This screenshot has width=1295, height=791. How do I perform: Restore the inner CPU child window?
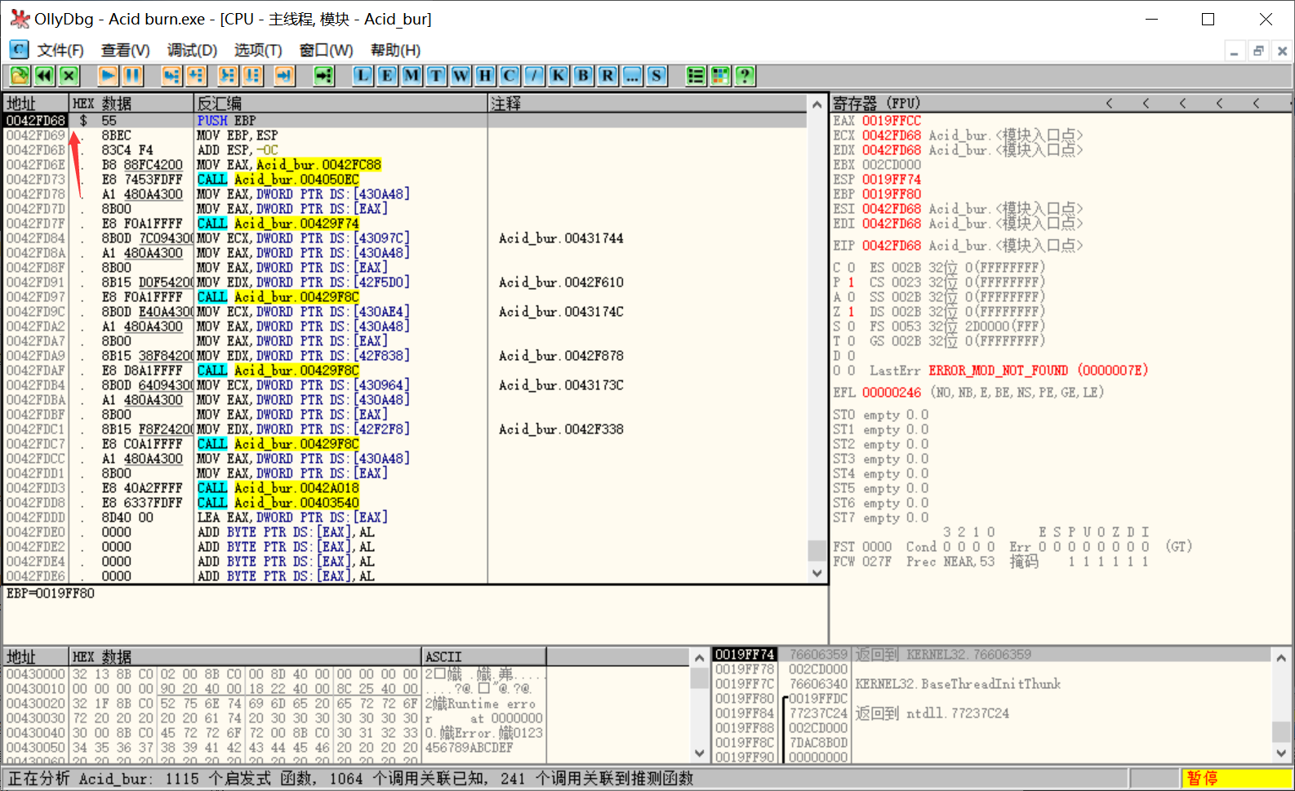pyautogui.click(x=1258, y=51)
